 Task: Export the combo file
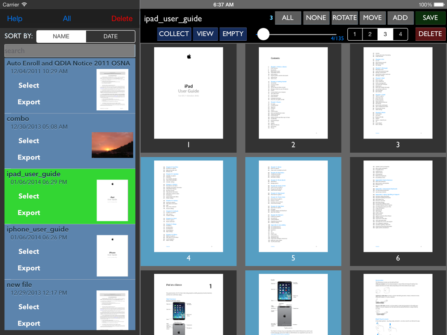pos(29,157)
